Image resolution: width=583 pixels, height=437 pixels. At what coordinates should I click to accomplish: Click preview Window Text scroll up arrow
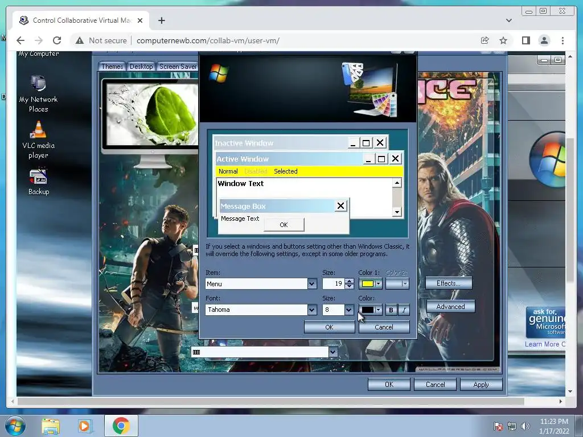[x=397, y=183]
